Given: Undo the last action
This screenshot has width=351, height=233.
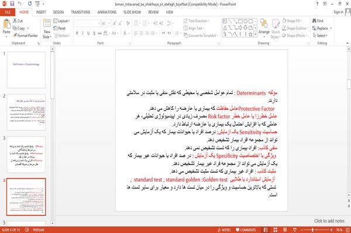Looking at the screenshot, I should click(20, 4).
